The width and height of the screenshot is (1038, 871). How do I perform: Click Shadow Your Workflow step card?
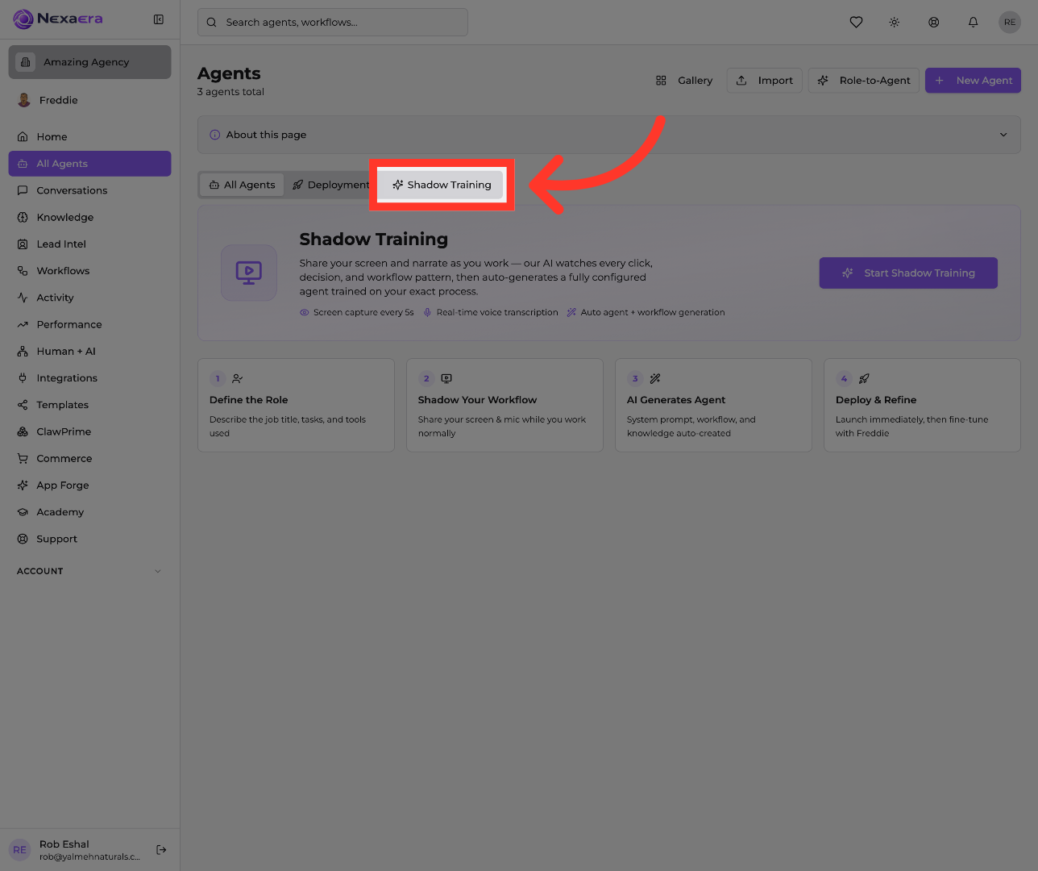tap(504, 405)
